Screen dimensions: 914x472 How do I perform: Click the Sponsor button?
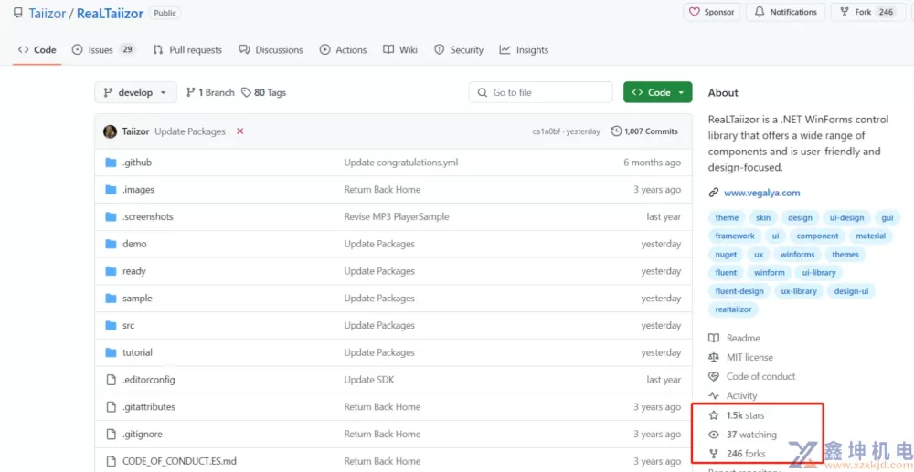tap(712, 12)
